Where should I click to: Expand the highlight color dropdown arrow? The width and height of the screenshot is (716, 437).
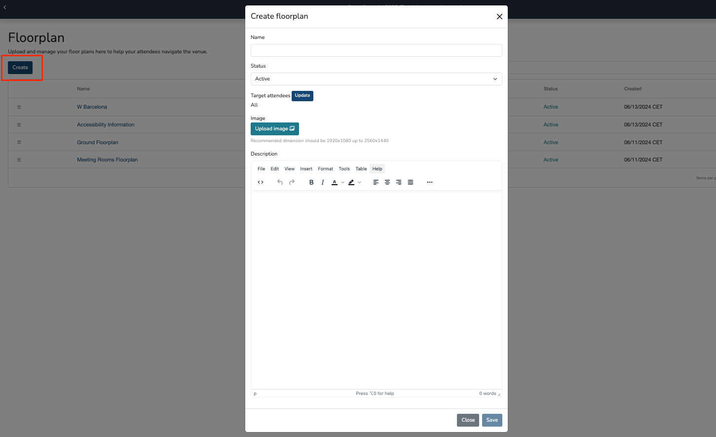tap(360, 182)
